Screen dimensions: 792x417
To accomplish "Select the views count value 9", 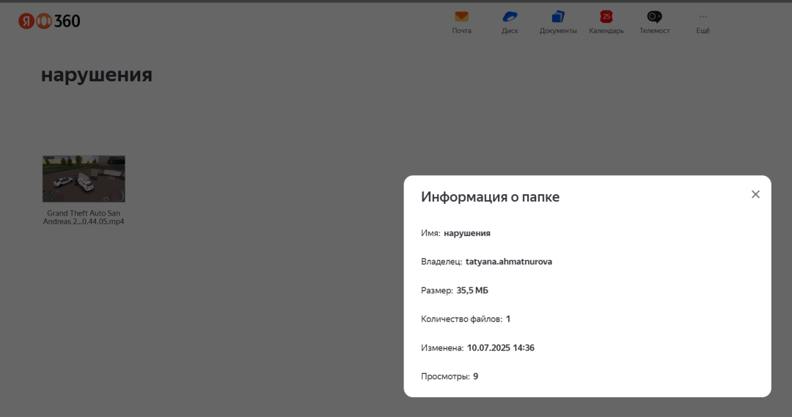I will tap(476, 377).
